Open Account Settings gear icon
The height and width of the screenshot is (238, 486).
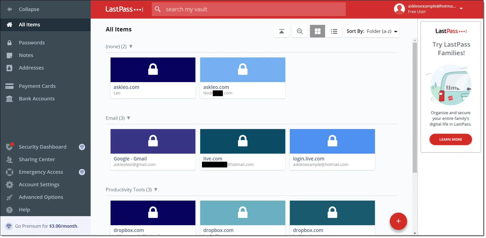pos(10,185)
